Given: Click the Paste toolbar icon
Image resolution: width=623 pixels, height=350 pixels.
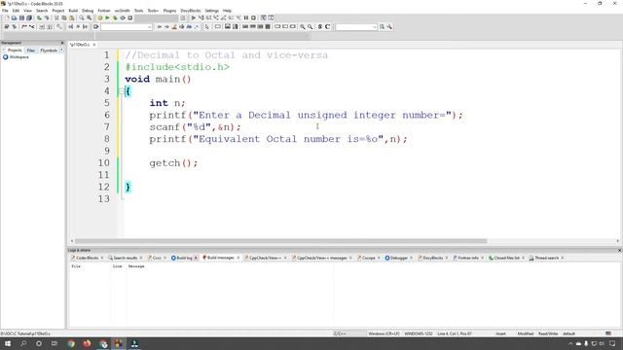Looking at the screenshot, I should point(71,17).
